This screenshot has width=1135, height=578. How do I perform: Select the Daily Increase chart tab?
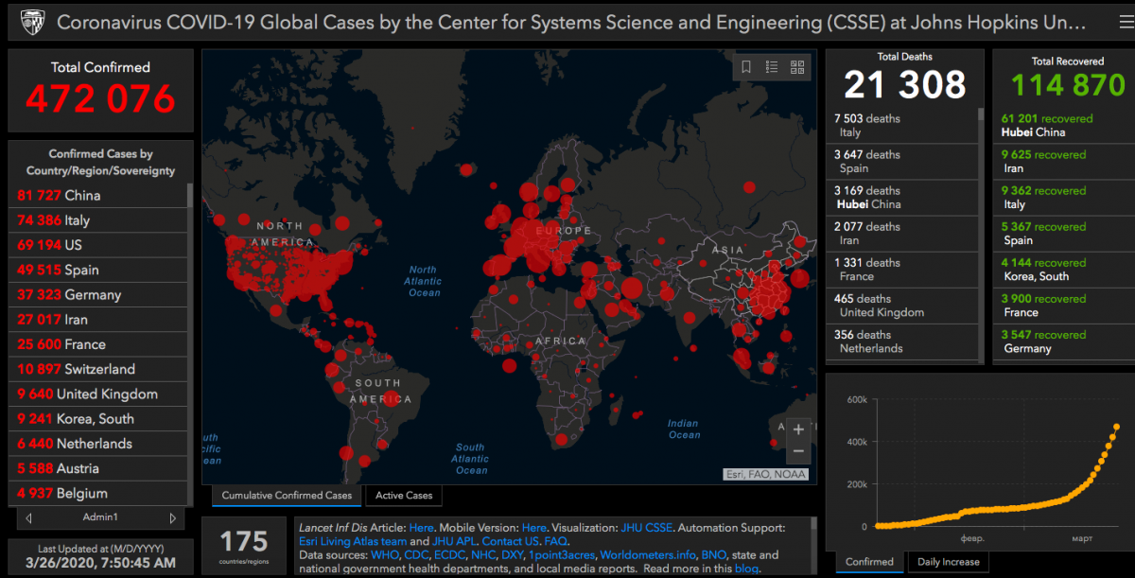(949, 562)
